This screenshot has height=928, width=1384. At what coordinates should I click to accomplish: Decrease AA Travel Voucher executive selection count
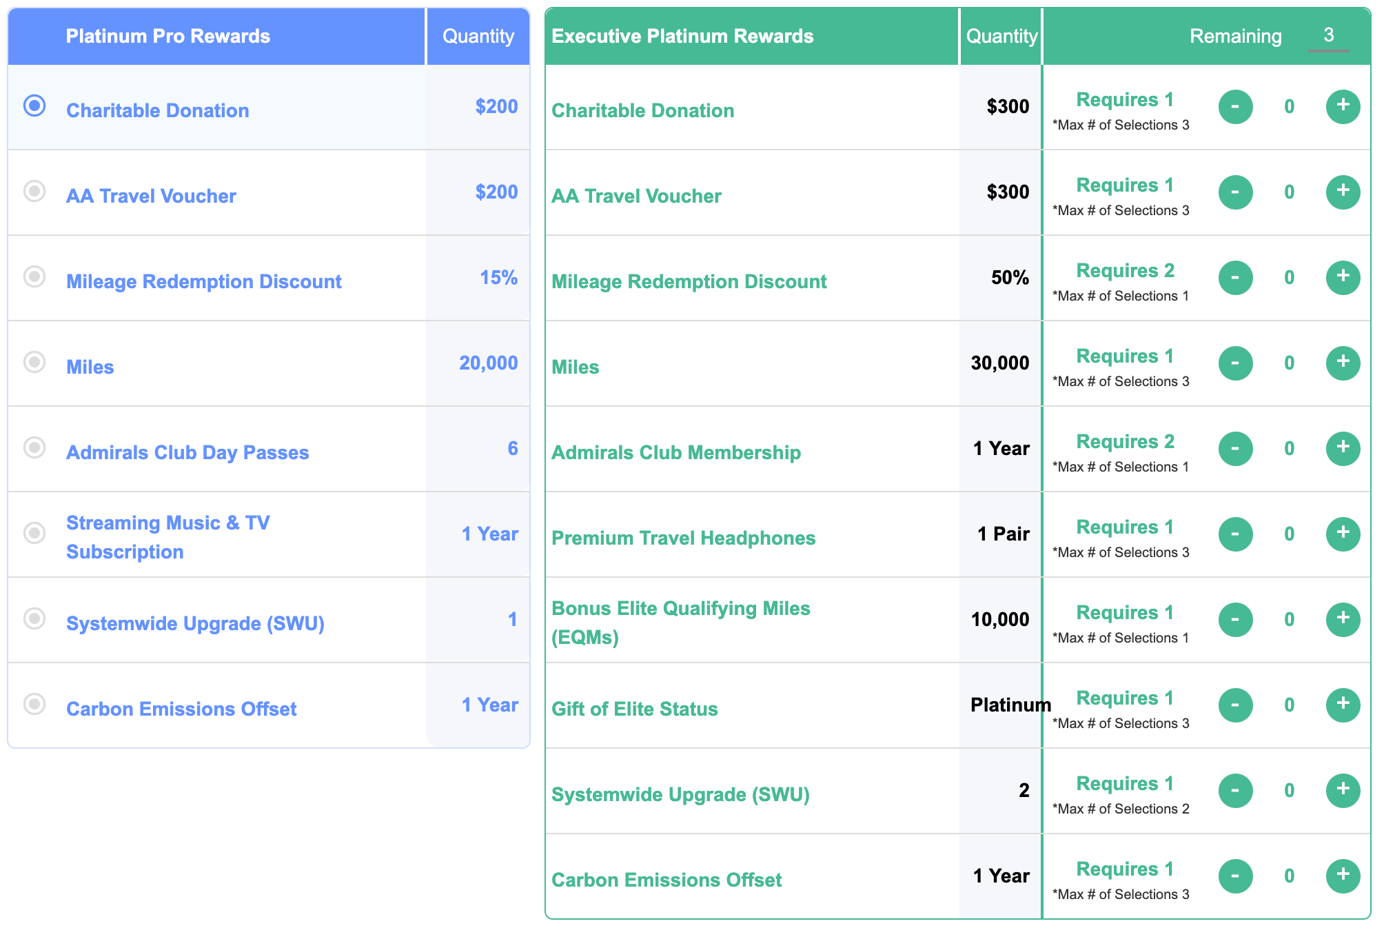click(1235, 192)
